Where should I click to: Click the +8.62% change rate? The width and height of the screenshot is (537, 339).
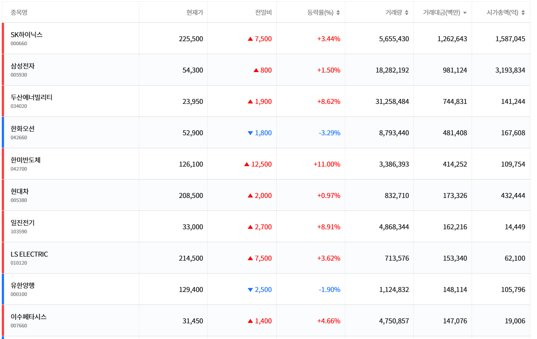point(329,101)
